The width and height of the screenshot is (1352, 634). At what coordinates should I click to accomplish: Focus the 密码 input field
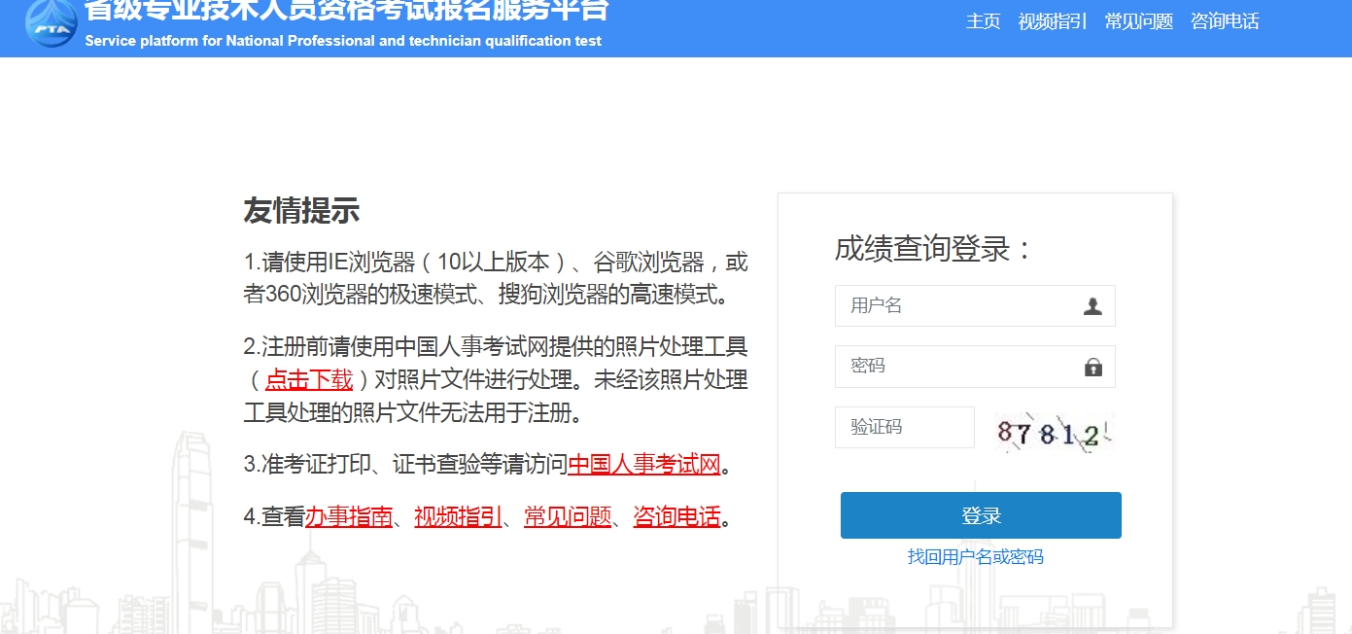click(975, 367)
